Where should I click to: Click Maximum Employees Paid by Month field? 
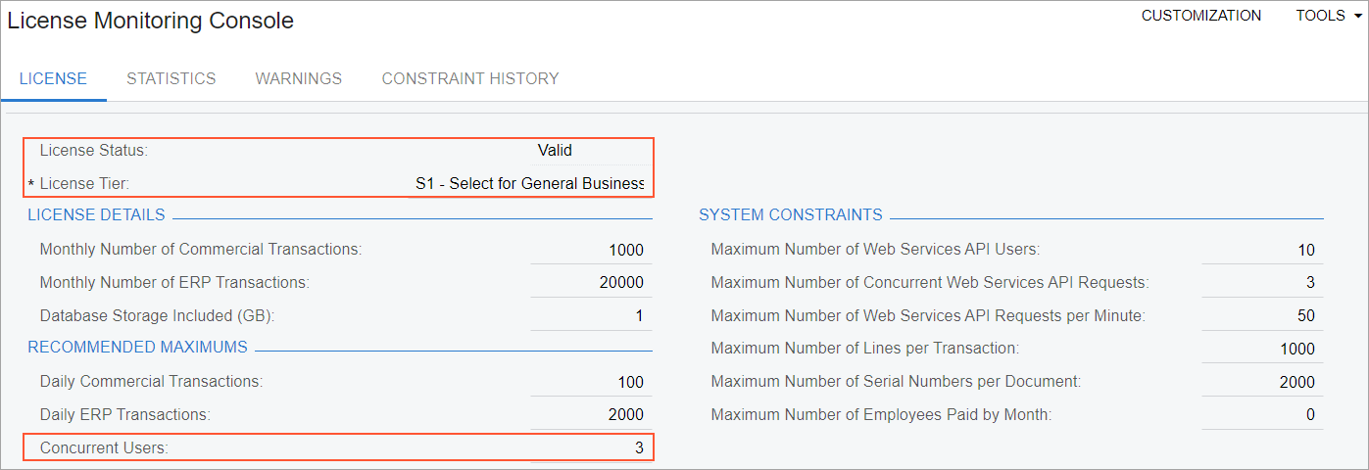pyautogui.click(x=1261, y=415)
